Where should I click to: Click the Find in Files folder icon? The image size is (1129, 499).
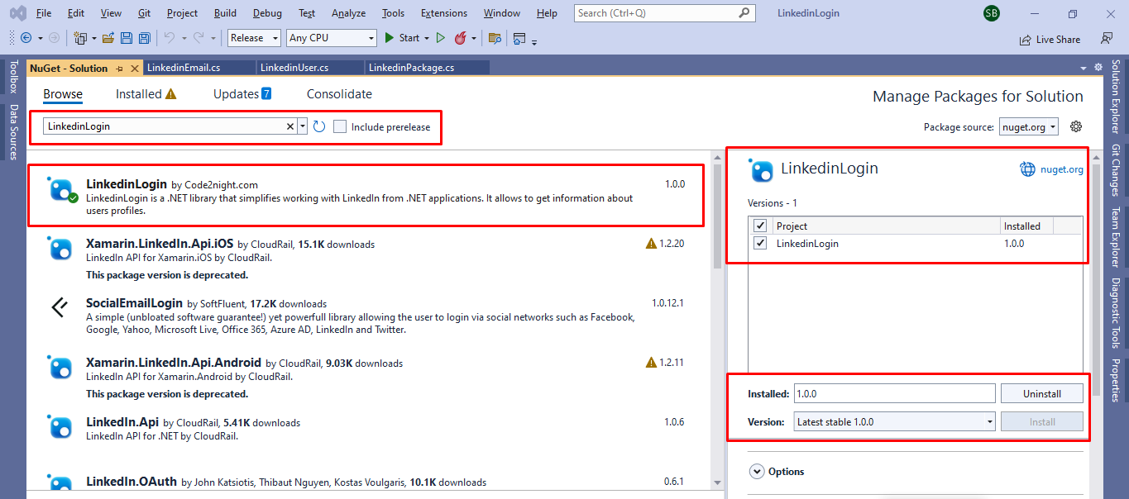tap(495, 38)
